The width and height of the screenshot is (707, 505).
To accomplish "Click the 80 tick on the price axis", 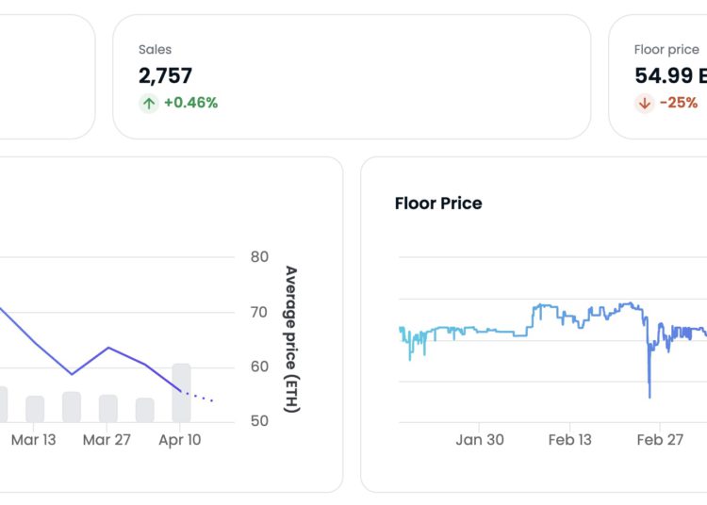I will pyautogui.click(x=259, y=257).
